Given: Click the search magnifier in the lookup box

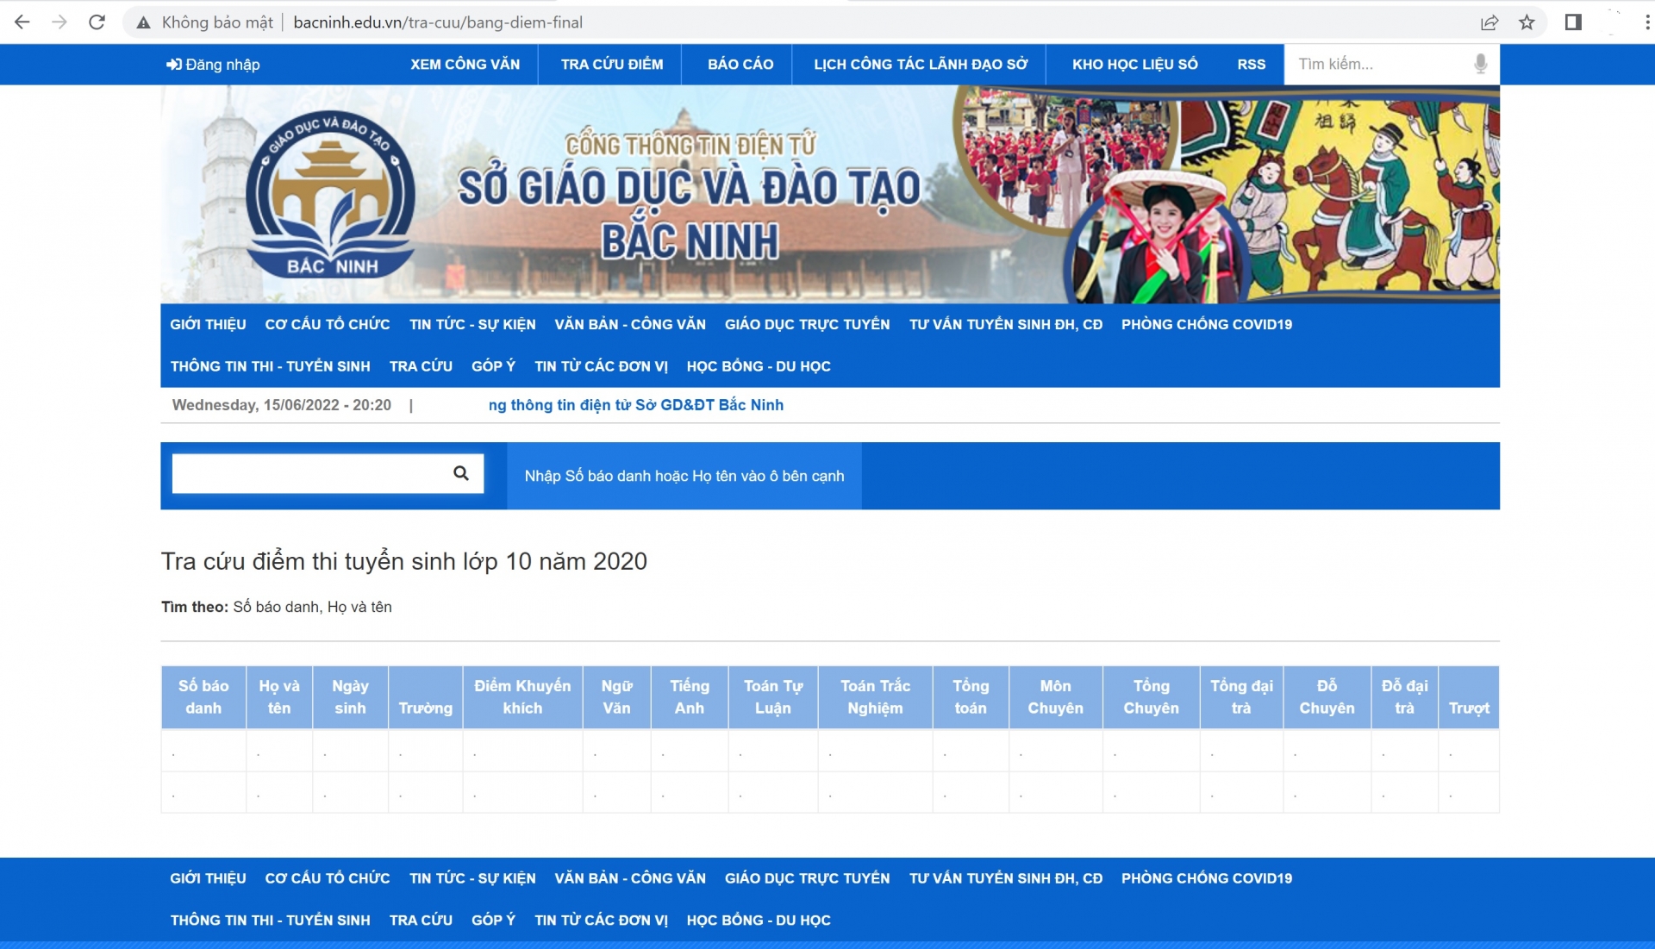Looking at the screenshot, I should [x=461, y=473].
